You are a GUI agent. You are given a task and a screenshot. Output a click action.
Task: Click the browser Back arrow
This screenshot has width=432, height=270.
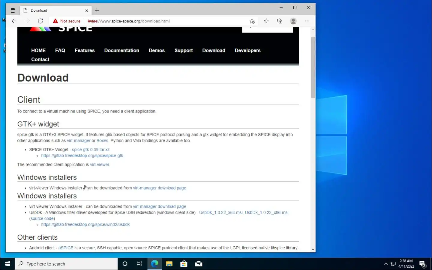[14, 21]
